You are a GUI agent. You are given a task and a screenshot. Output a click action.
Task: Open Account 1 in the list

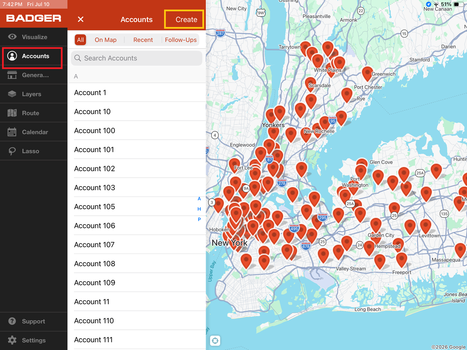tap(137, 93)
